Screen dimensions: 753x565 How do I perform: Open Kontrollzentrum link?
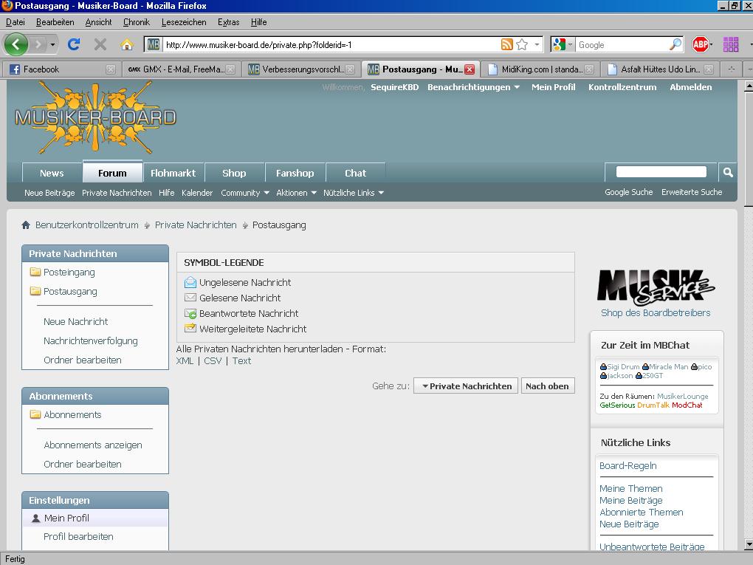[x=622, y=87]
